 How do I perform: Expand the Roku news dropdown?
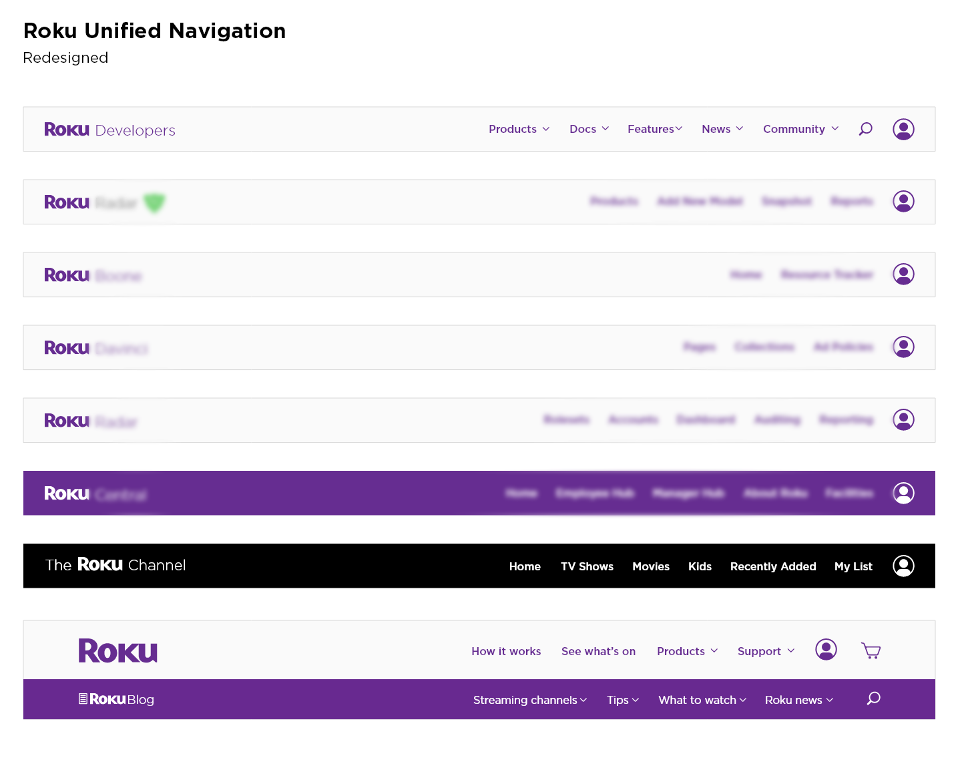pos(799,700)
